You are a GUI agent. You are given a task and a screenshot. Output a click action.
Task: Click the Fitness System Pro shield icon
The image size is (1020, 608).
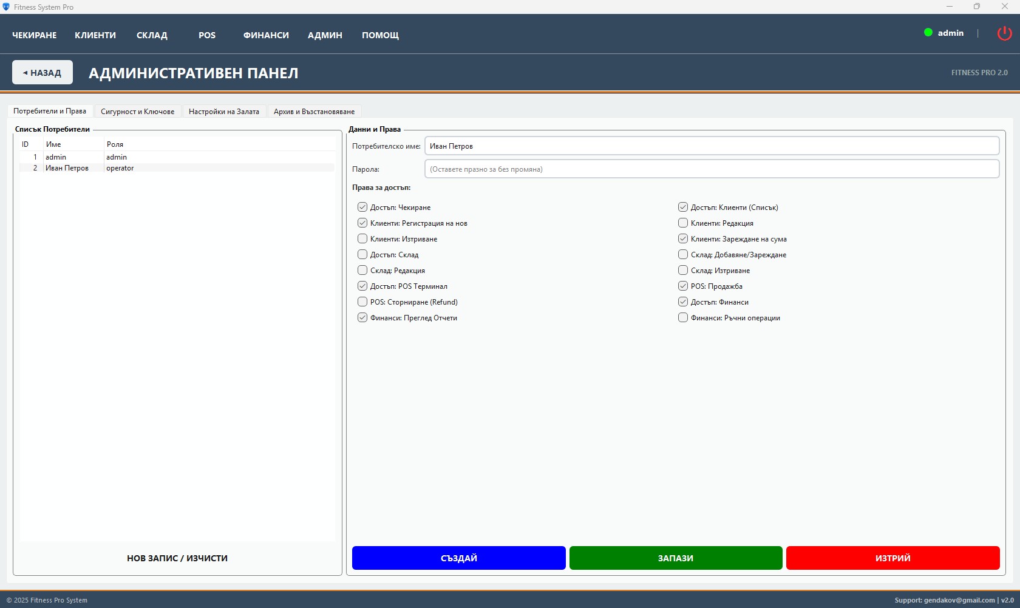[6, 7]
